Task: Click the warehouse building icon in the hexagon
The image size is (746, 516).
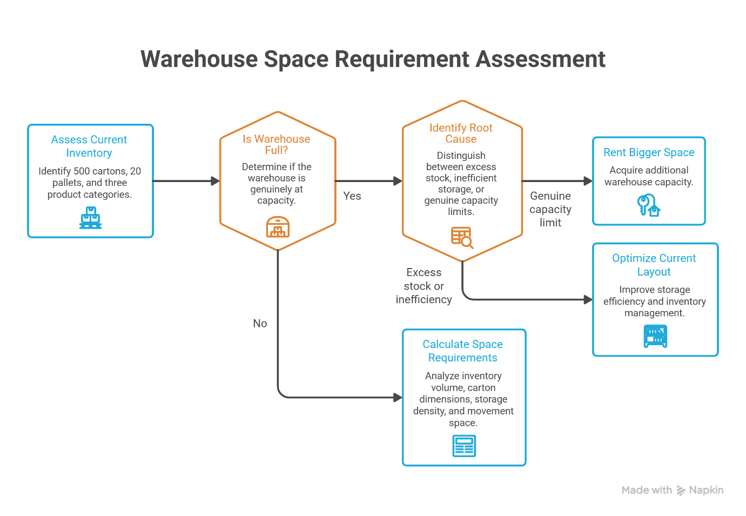Action: pos(278,227)
